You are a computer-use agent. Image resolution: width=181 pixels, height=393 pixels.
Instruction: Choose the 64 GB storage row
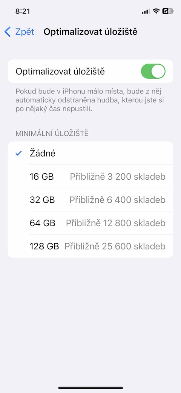[90, 223]
